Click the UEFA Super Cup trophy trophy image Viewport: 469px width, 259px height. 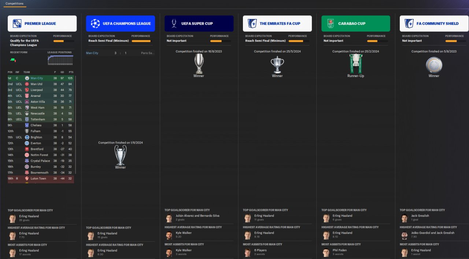click(x=199, y=63)
